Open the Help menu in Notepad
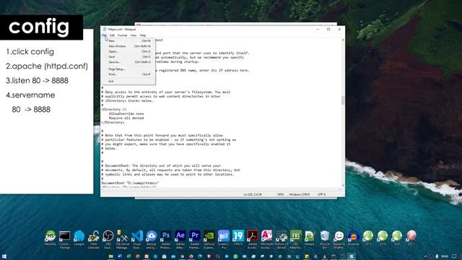 click(x=143, y=35)
